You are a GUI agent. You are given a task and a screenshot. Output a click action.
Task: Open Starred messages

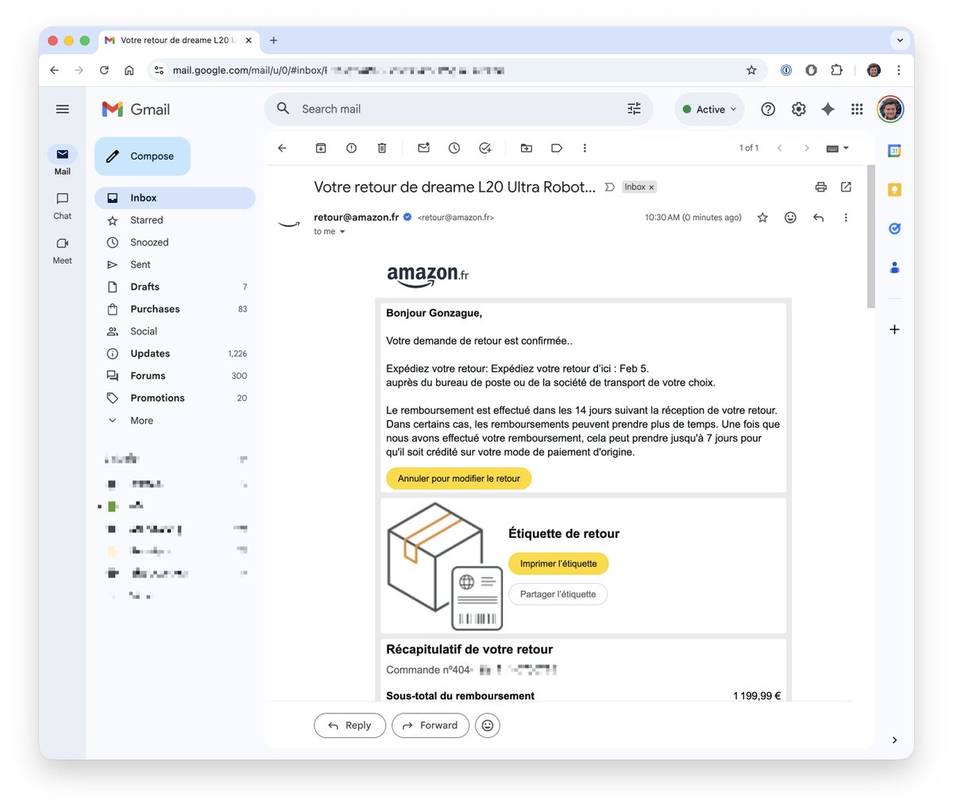click(x=175, y=220)
